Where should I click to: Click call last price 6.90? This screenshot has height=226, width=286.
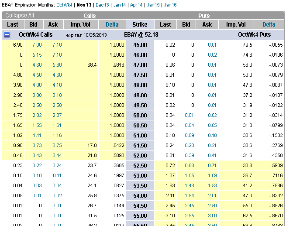(x=18, y=45)
